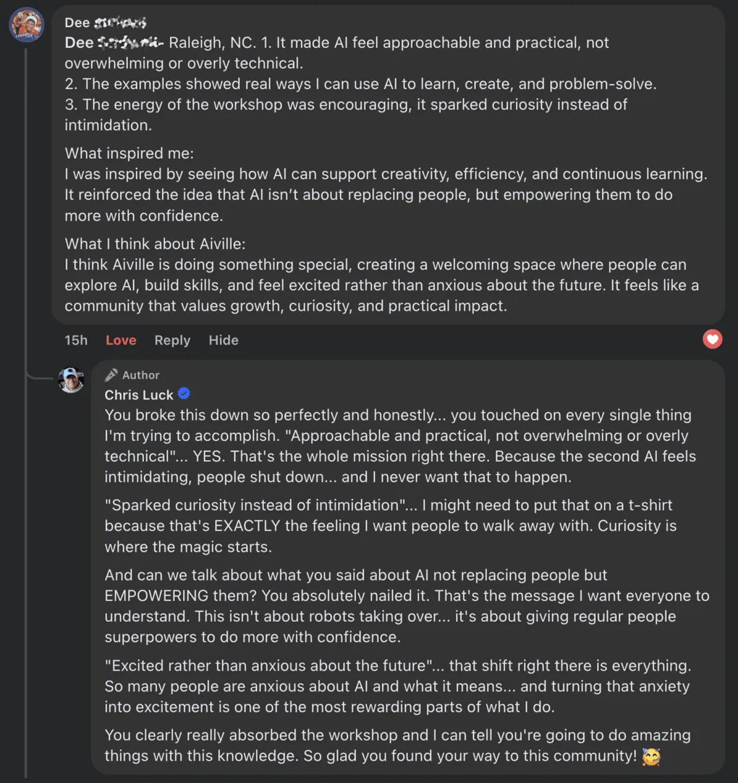Open Chris Luck's profile name link
Screen dimensions: 738x783
click(139, 395)
